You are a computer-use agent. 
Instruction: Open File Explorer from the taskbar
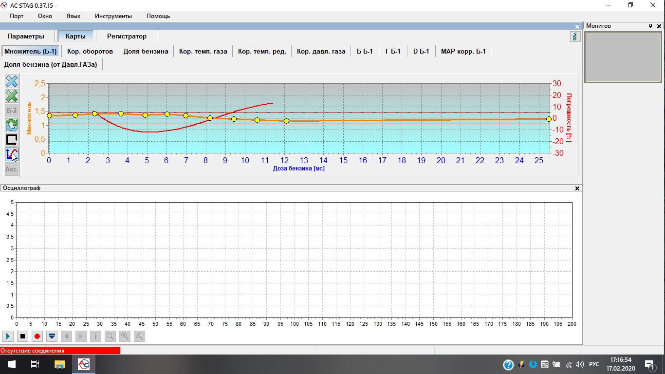point(59,364)
